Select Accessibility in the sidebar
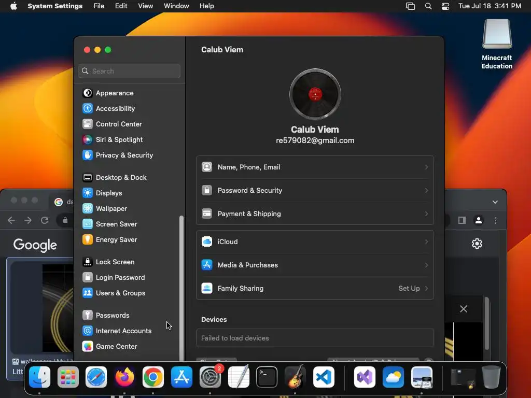Viewport: 531px width, 398px height. coord(109,109)
